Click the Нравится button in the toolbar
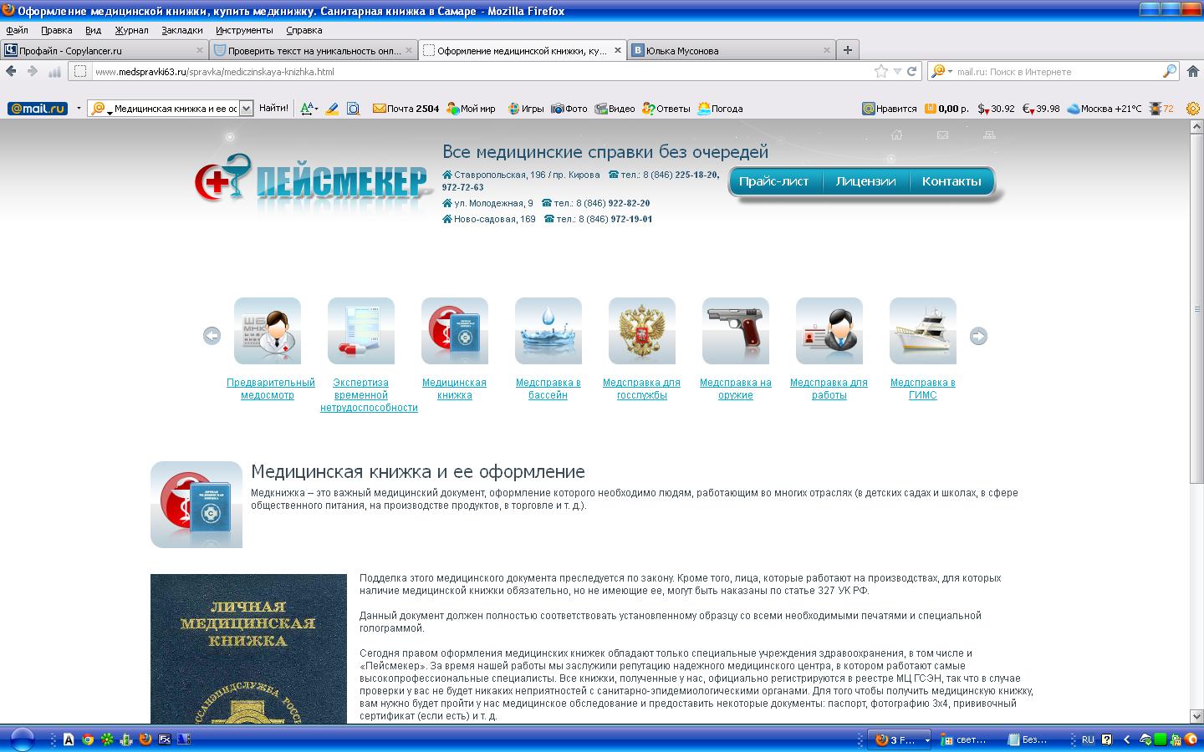1204x752 pixels. point(890,109)
